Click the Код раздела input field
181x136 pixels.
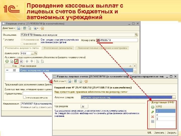pyautogui.click(x=84, y=106)
